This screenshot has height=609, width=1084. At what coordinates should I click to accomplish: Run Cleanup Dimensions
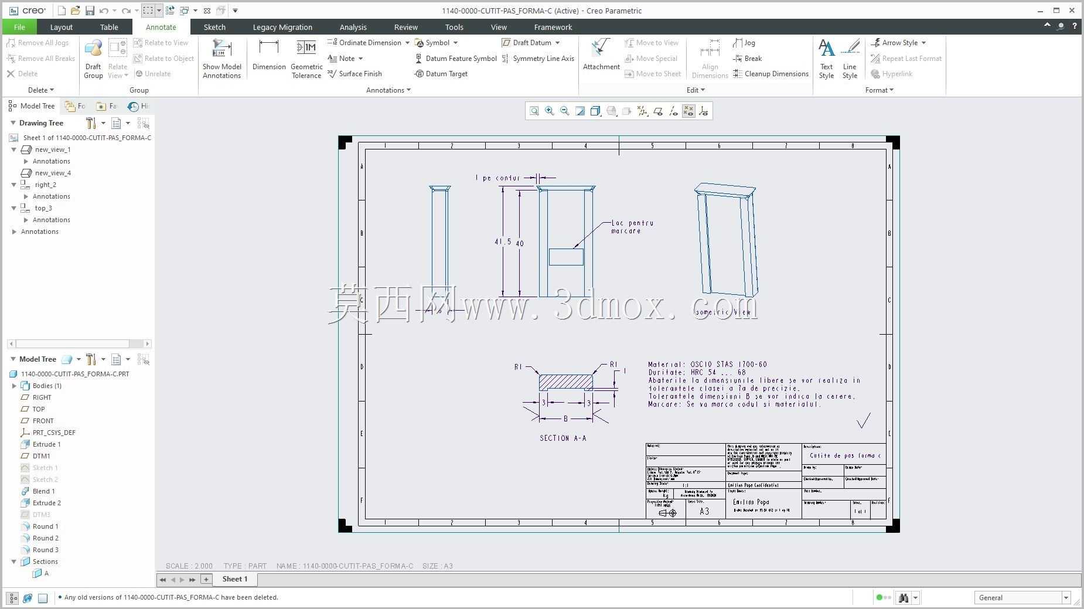[x=771, y=74]
